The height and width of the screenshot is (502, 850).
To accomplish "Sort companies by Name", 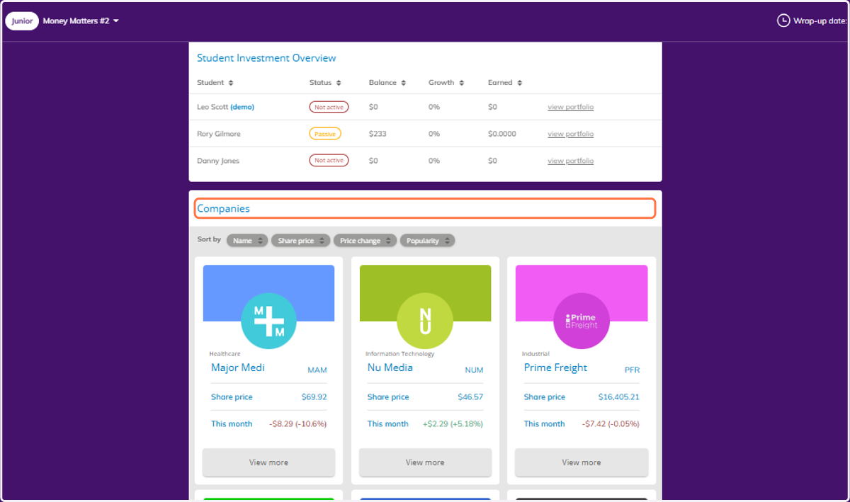I will click(x=247, y=241).
